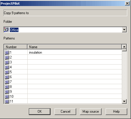Click the Cancel button
Screen dimensions: 131x119
[65, 112]
